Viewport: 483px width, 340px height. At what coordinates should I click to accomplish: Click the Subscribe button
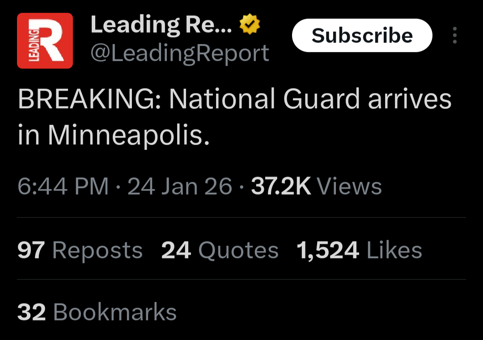(x=362, y=35)
